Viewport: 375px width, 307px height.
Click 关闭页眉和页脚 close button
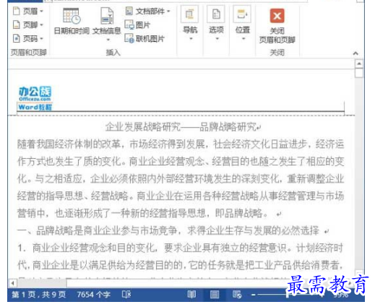click(x=277, y=26)
